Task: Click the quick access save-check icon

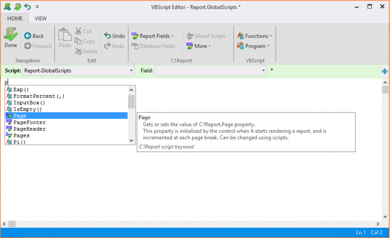Action: (x=18, y=7)
